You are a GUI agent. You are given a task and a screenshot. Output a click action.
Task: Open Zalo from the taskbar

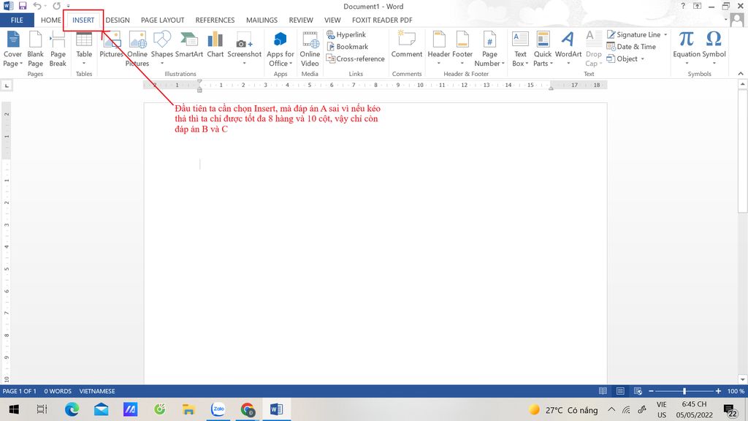click(x=218, y=409)
